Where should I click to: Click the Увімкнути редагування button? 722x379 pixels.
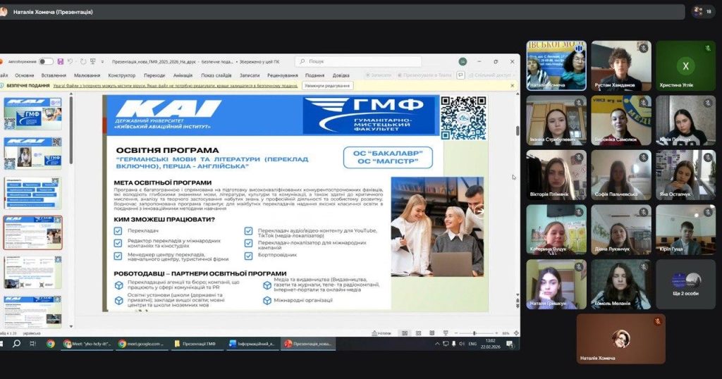click(x=327, y=85)
